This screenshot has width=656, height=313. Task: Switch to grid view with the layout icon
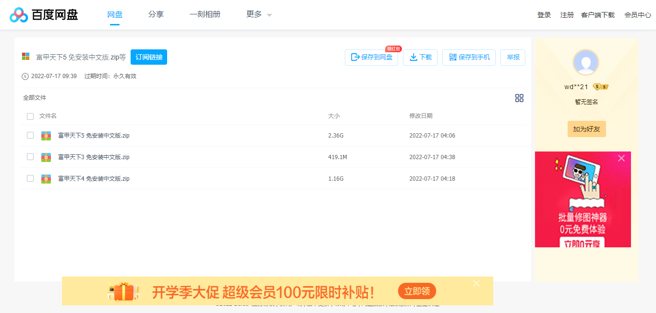519,98
